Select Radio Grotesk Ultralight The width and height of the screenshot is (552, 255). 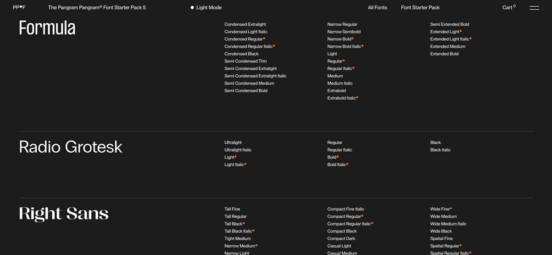233,142
